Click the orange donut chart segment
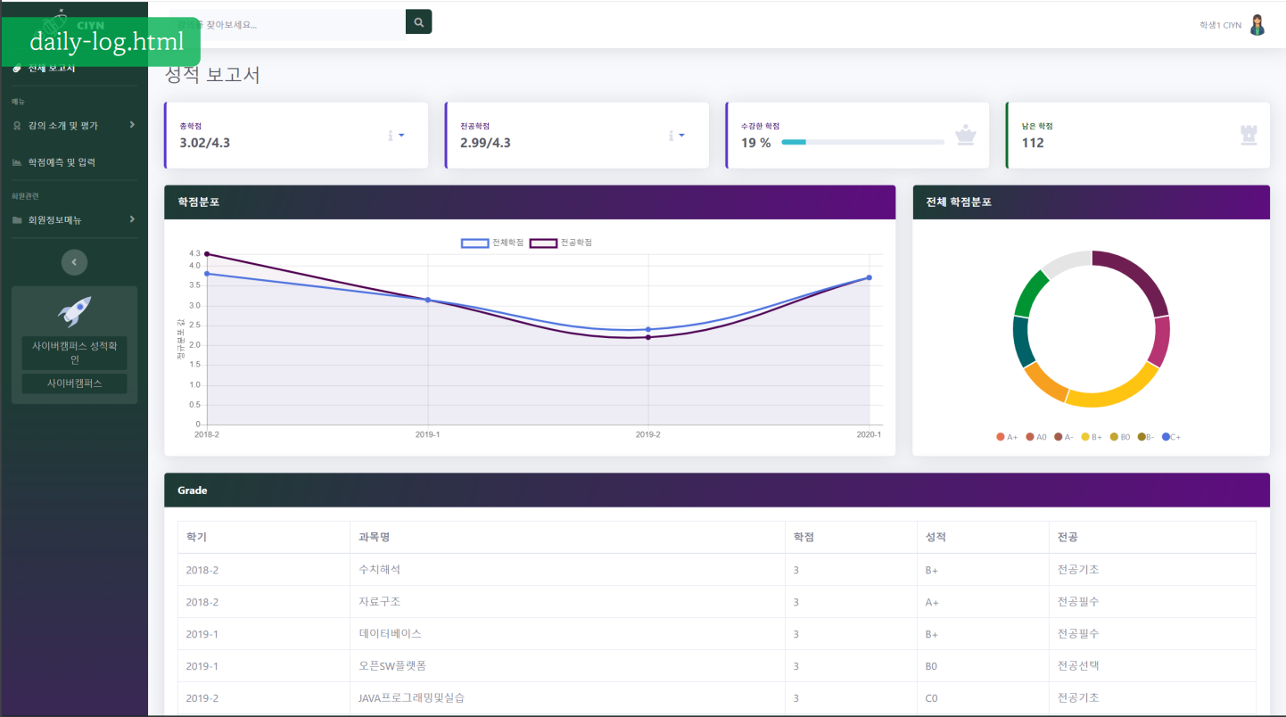This screenshot has height=717, width=1286. [x=1043, y=383]
